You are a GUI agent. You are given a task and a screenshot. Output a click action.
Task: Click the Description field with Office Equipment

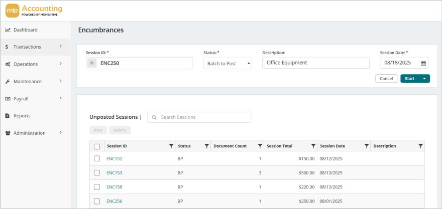(x=316, y=63)
